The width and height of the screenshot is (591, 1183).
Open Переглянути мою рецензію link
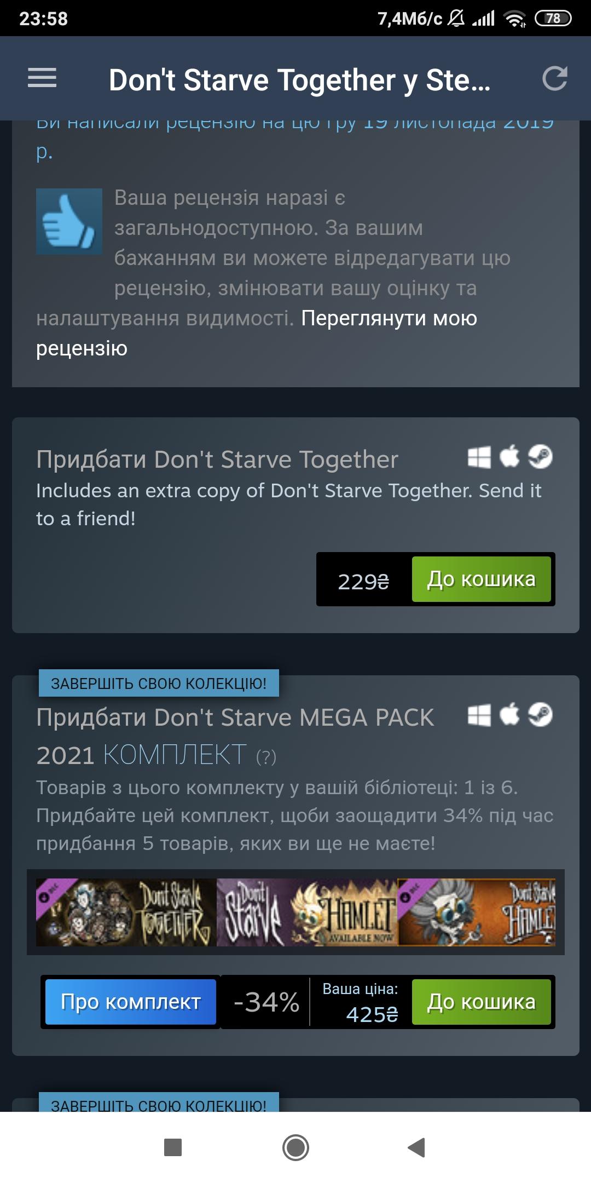257,333
